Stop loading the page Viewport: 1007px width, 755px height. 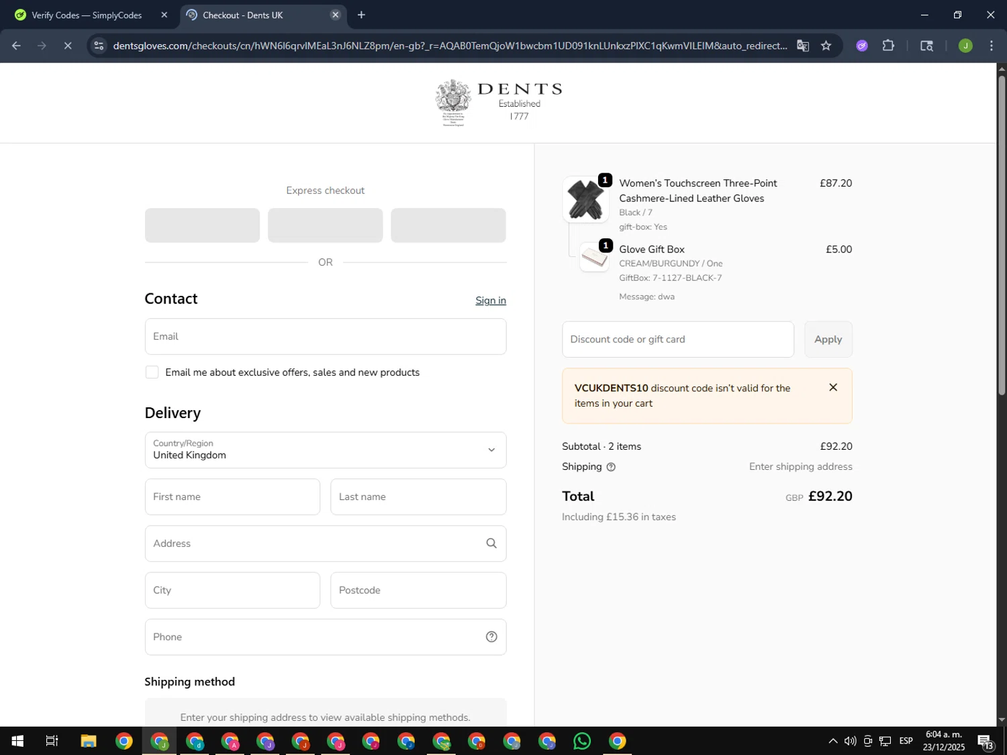tap(68, 46)
